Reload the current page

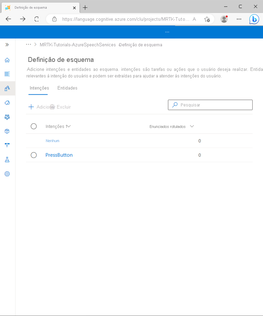point(36,19)
